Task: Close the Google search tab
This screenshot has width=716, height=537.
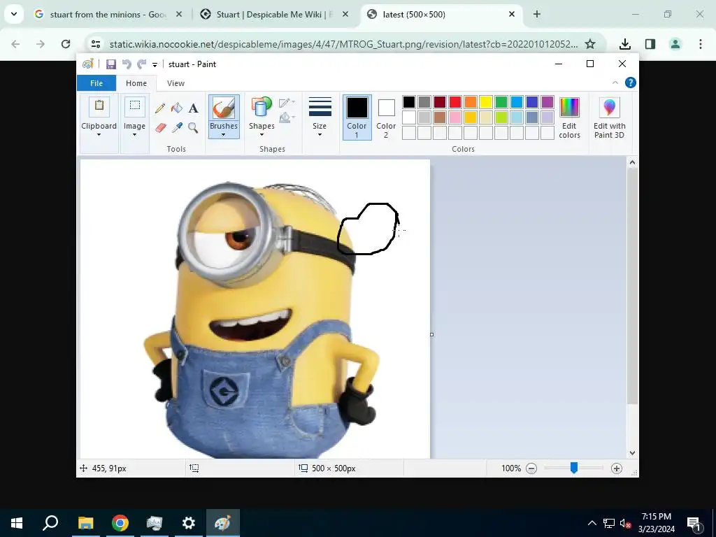Action: point(179,14)
